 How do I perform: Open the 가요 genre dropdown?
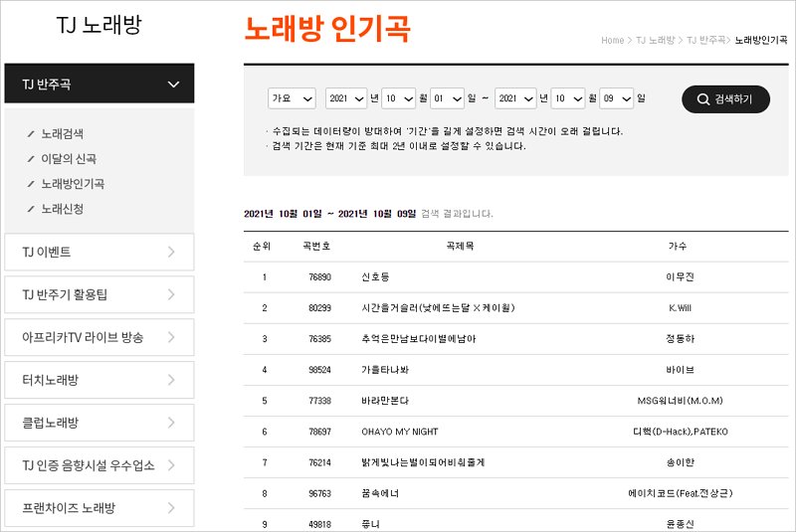click(x=292, y=99)
